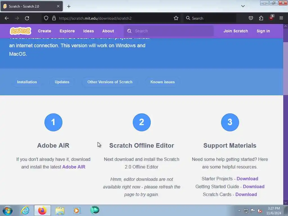Click the Action Center flag icon

(x=253, y=211)
